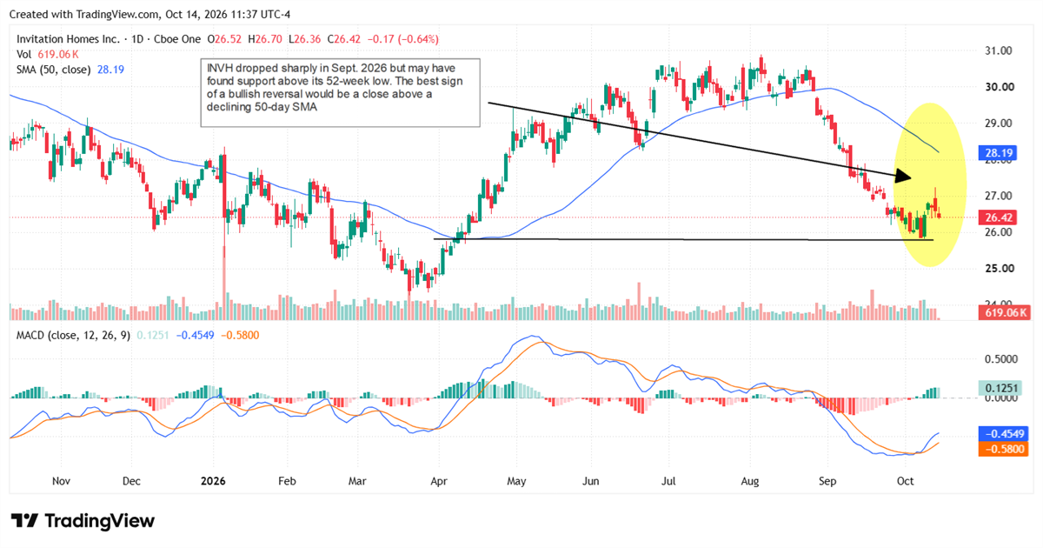Click the Sep time axis label
Screen dimensions: 1043x548
826,480
